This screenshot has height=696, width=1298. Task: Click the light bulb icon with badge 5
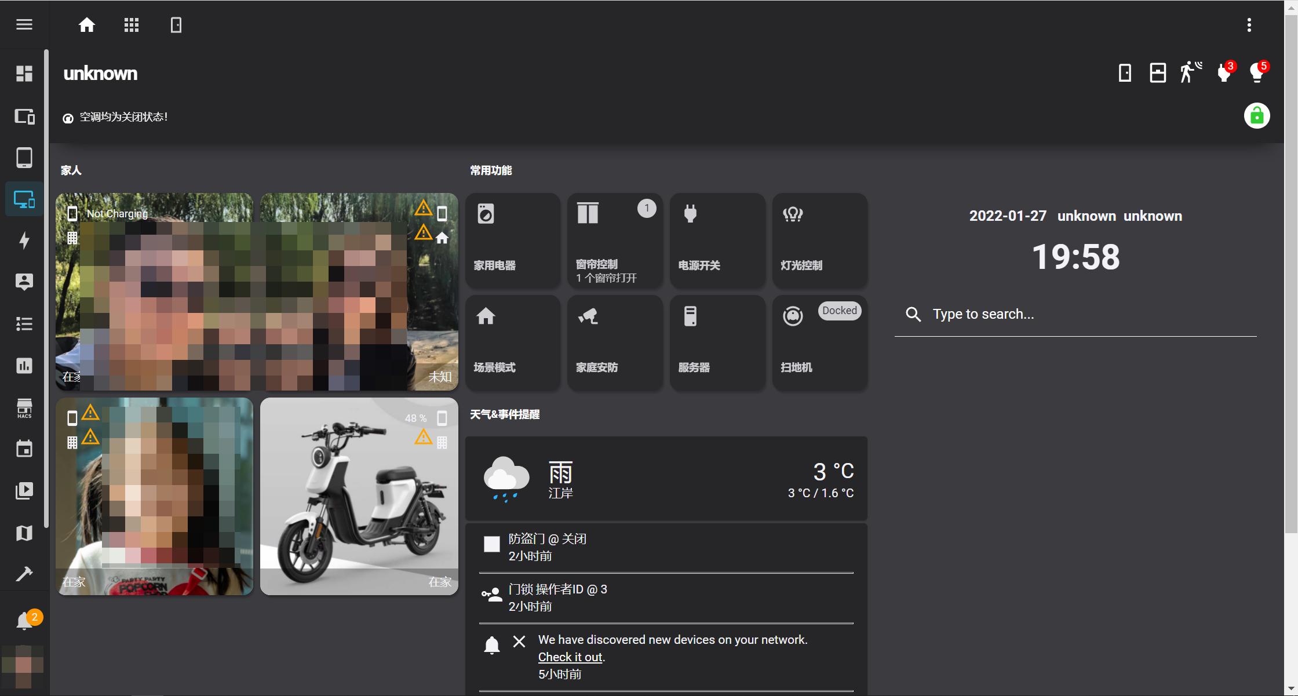tap(1257, 72)
